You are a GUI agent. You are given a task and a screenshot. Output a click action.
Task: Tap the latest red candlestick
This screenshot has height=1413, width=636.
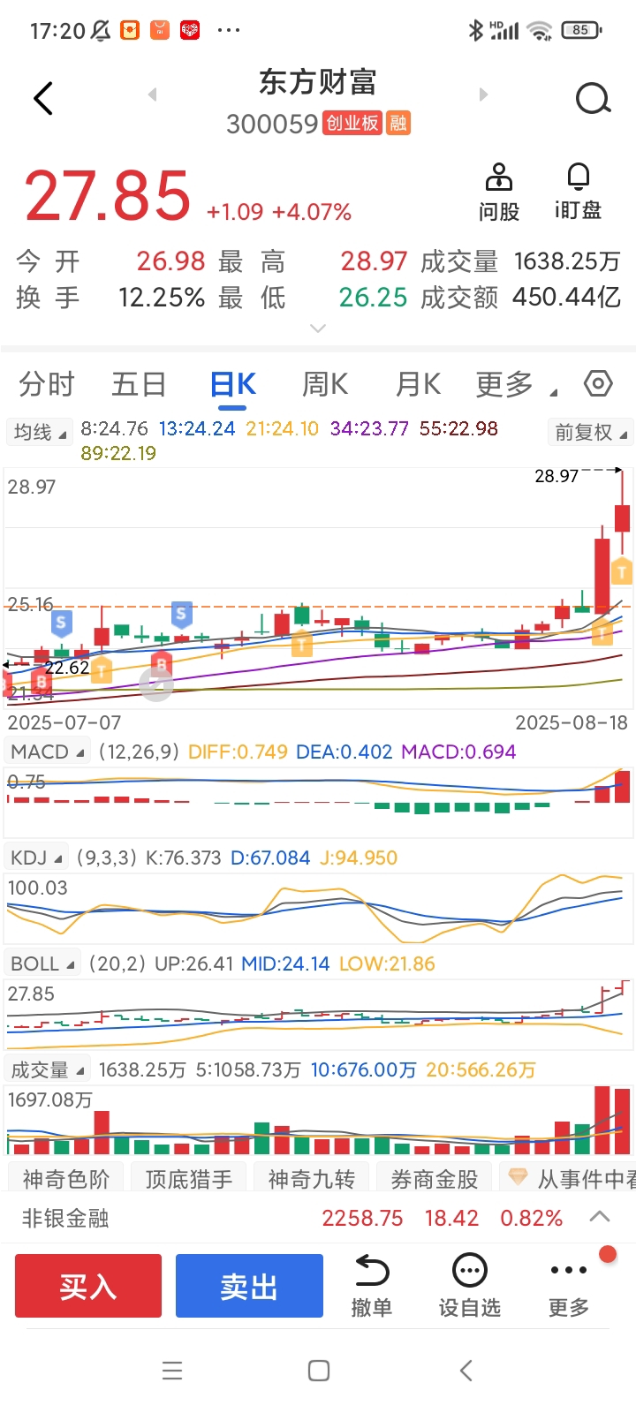(622, 517)
